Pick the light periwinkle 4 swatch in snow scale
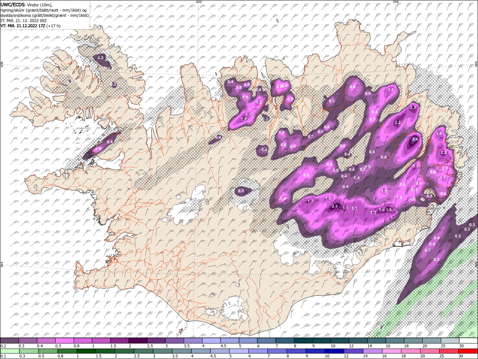The height and width of the screenshot is (359, 478). (211, 341)
